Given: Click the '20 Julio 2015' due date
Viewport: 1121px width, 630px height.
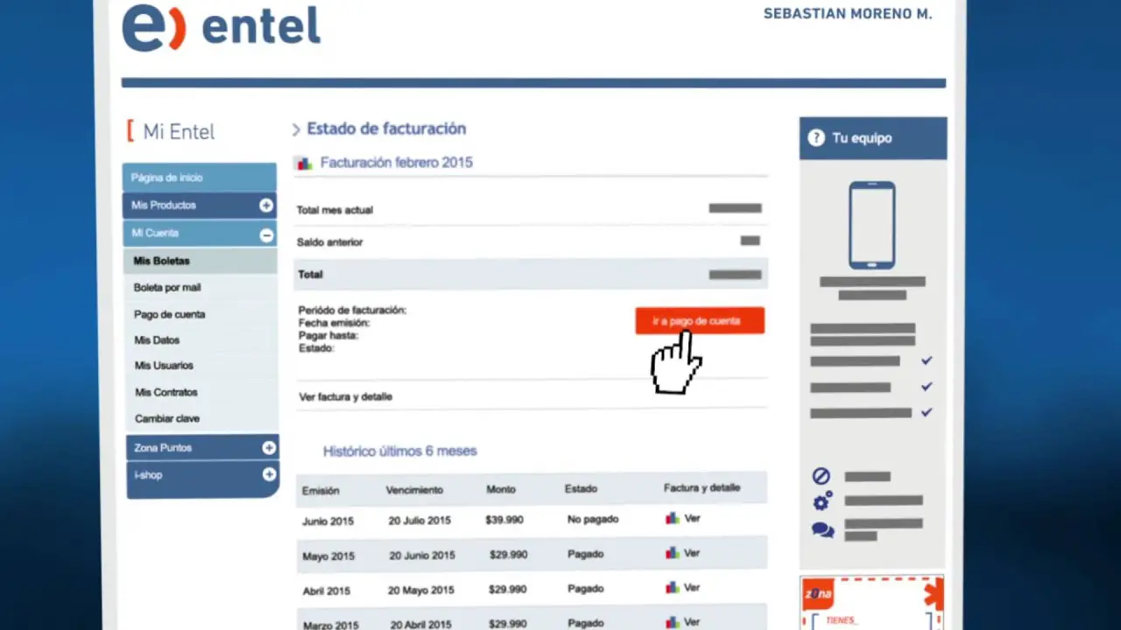Looking at the screenshot, I should click(x=419, y=521).
